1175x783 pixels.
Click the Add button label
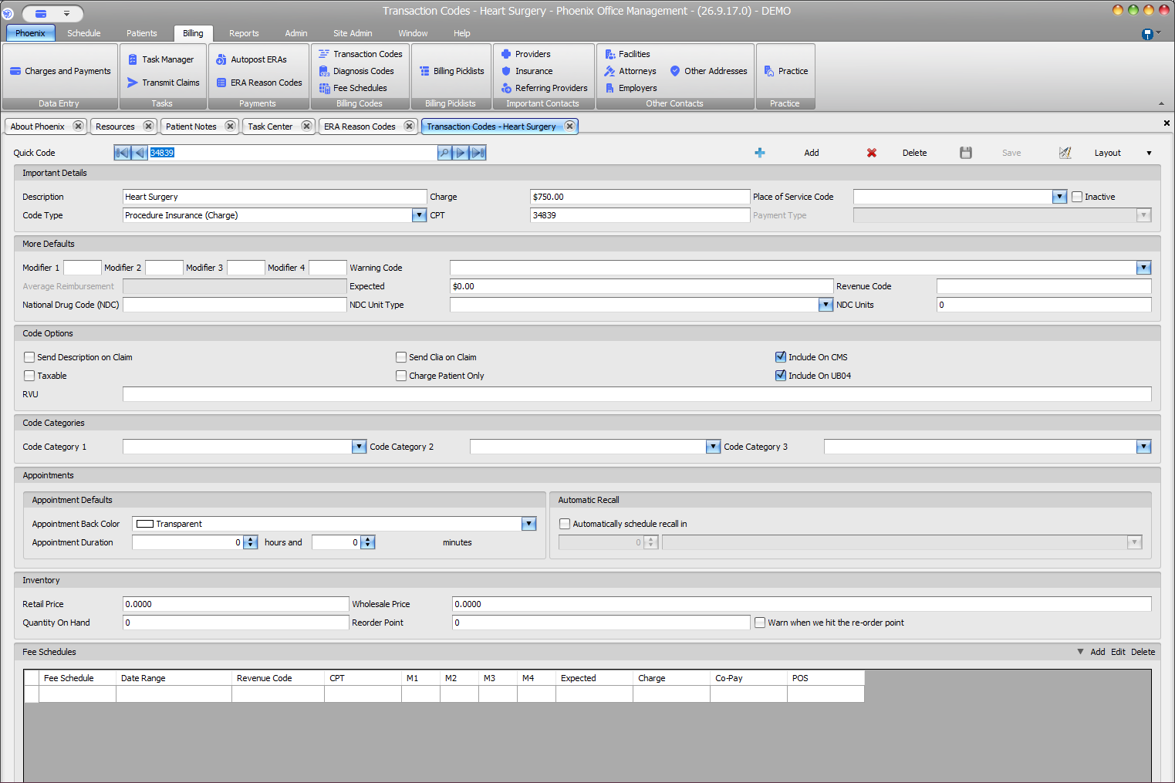[812, 153]
